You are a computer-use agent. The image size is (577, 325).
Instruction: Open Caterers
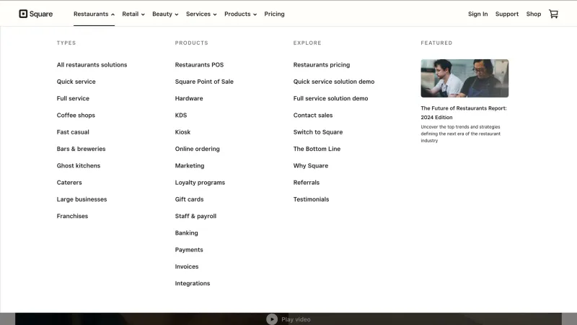pos(69,183)
